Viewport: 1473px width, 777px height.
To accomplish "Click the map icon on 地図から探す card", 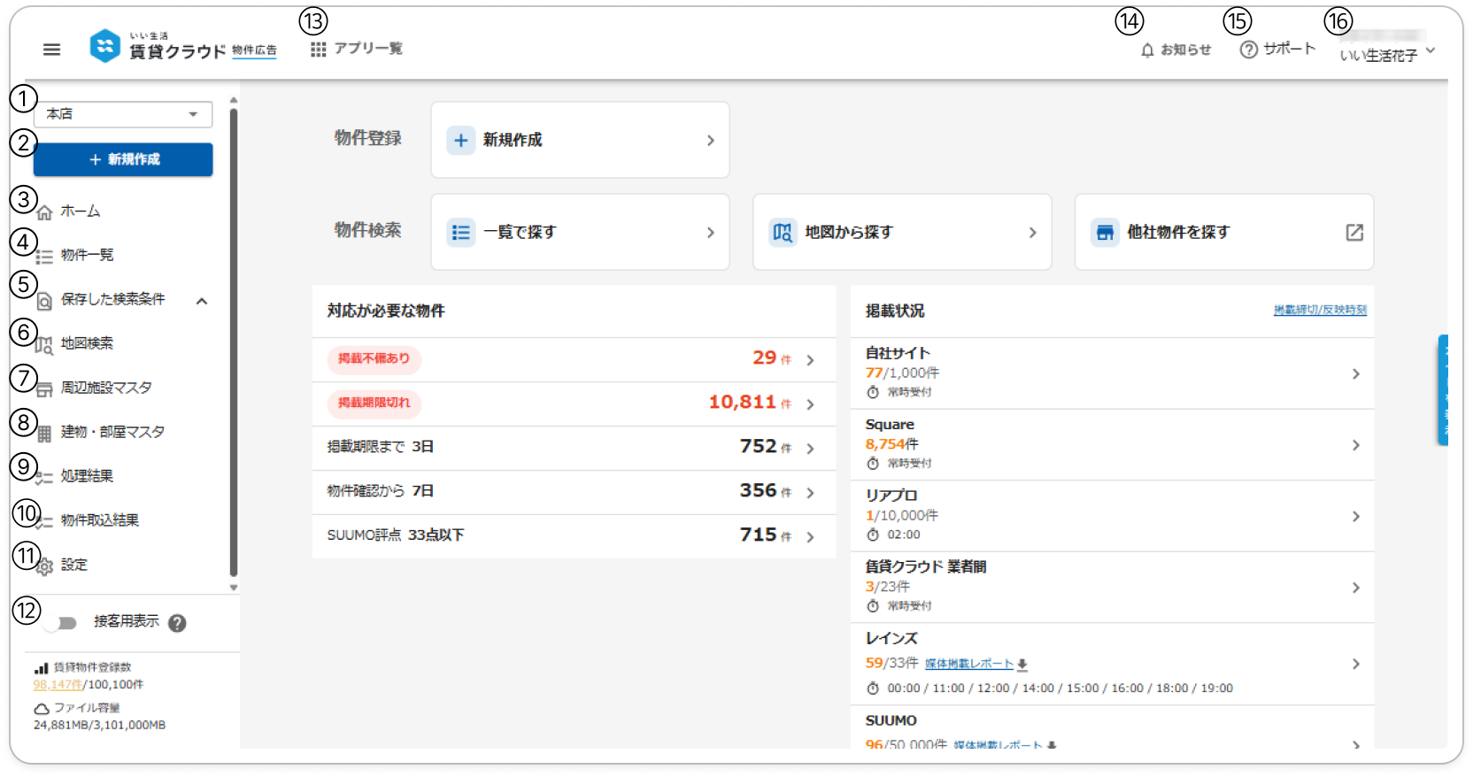I will coord(783,232).
